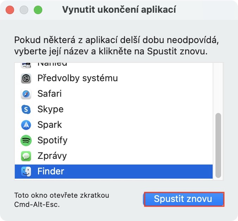Highlight the Spark name in the list
Screen dimensions: 238x221
pos(50,125)
